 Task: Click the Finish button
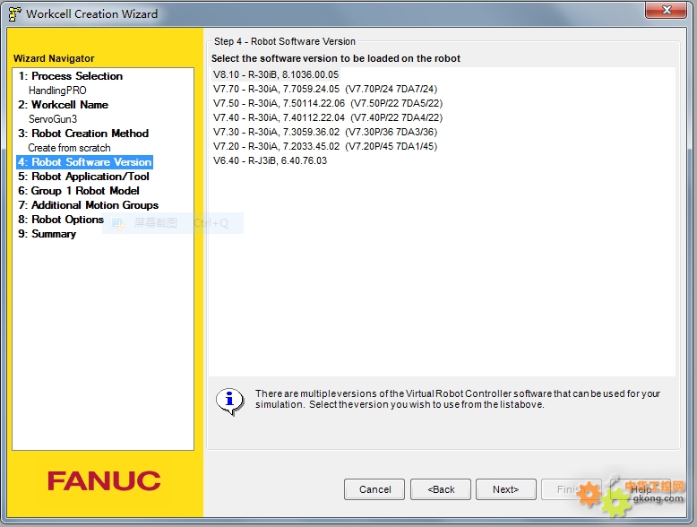(x=572, y=489)
